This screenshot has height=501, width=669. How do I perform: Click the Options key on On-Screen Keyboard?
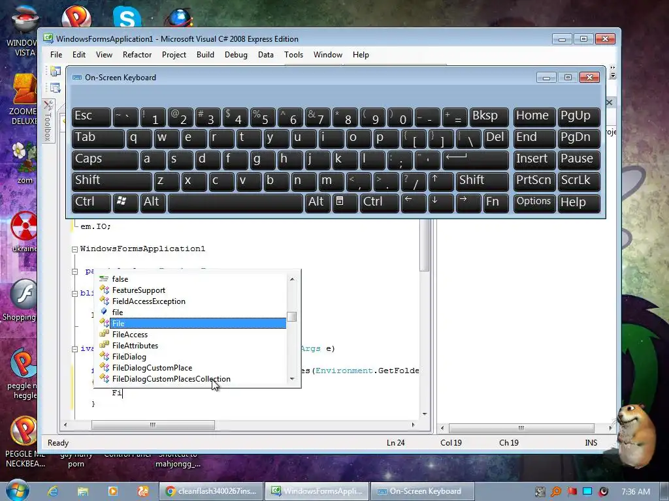pos(534,203)
